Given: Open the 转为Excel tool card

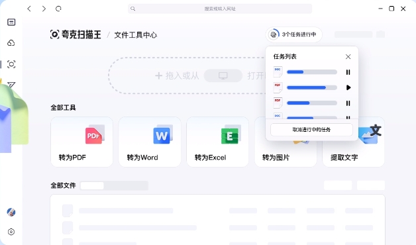Looking at the screenshot, I should pos(217,142).
